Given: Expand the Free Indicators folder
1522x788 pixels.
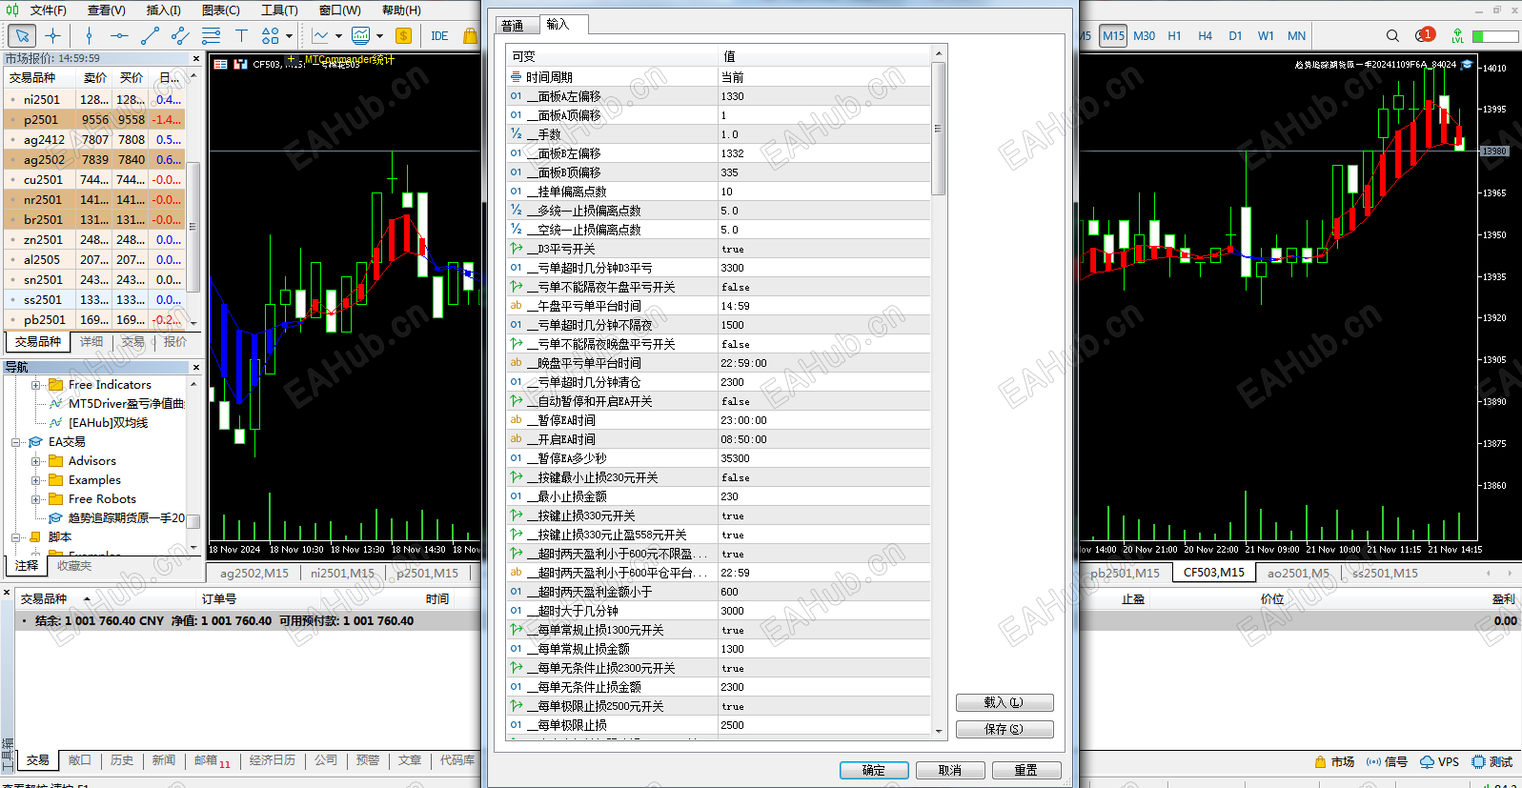Looking at the screenshot, I should tap(36, 385).
